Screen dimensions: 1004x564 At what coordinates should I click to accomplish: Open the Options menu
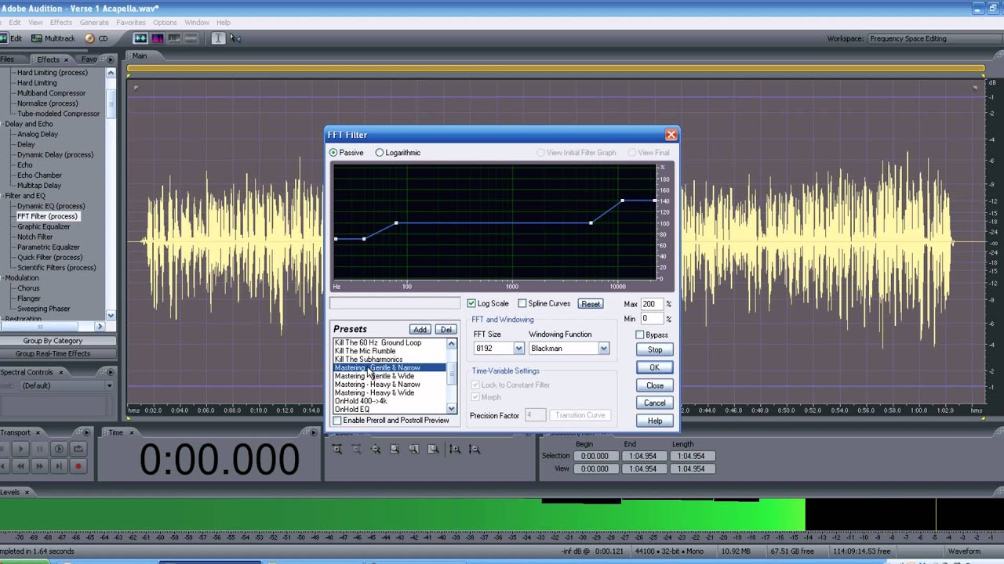click(x=165, y=23)
